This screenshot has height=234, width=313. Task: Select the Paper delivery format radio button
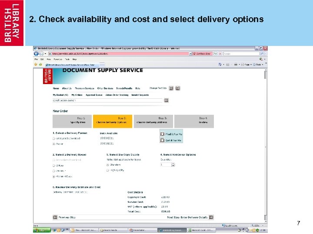coord(54,144)
